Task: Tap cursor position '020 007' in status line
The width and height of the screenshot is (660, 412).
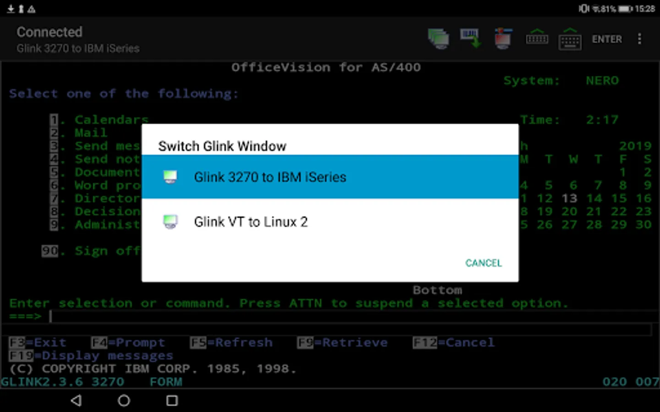Action: click(631, 382)
